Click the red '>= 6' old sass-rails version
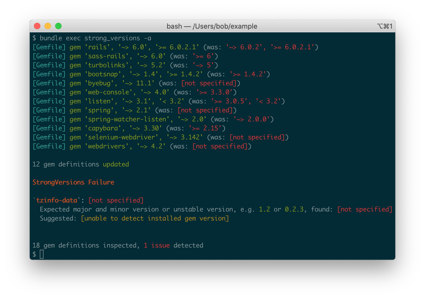The height and width of the screenshot is (299, 425). click(x=203, y=56)
